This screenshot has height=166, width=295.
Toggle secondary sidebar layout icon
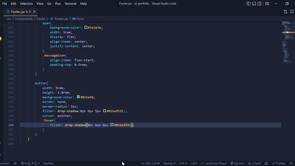click(x=259, y=4)
